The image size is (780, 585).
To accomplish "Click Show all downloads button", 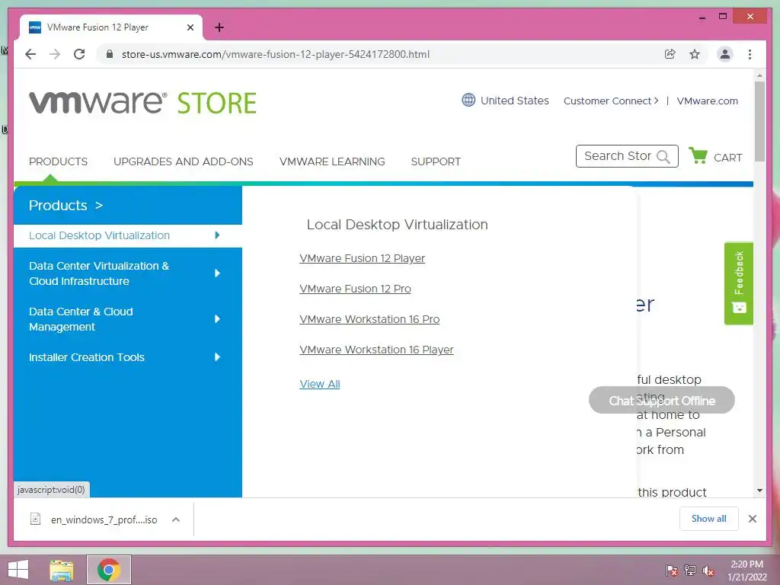I will point(709,519).
